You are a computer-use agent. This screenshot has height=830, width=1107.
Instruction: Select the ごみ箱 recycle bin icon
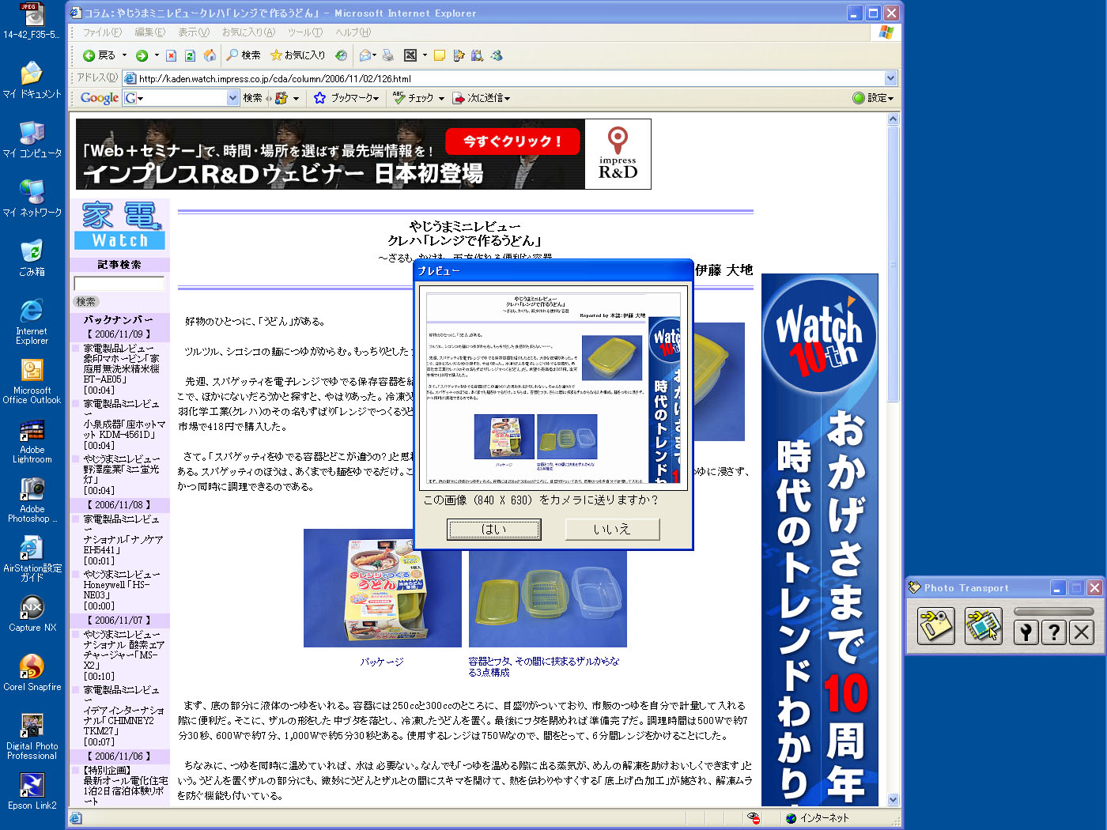(x=32, y=258)
